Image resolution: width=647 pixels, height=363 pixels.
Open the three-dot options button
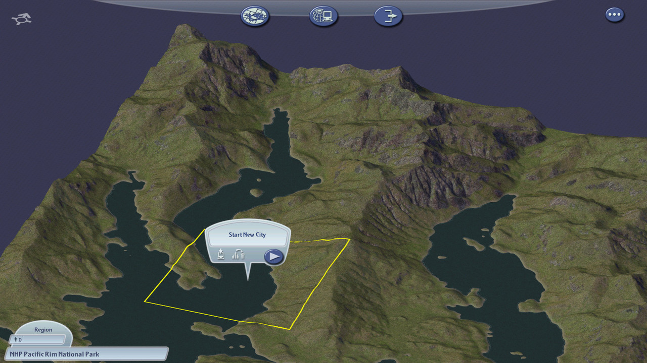click(x=615, y=15)
